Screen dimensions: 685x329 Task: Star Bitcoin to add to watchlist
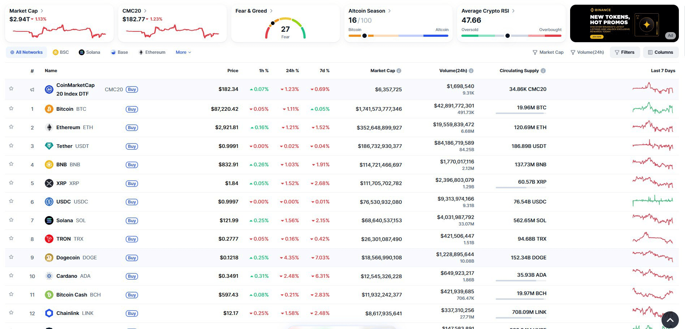(x=11, y=109)
